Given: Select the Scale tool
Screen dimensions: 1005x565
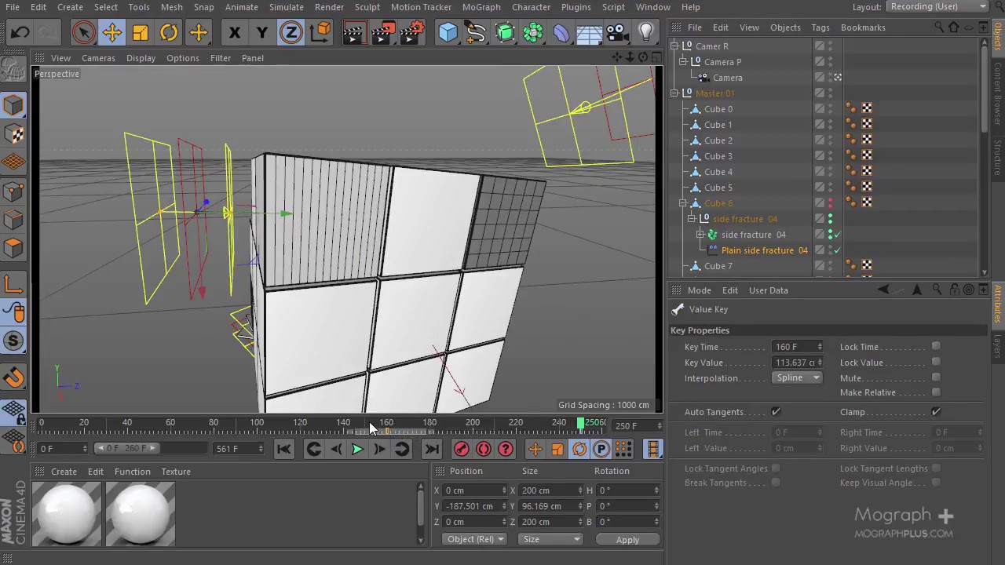Looking at the screenshot, I should pos(141,33).
